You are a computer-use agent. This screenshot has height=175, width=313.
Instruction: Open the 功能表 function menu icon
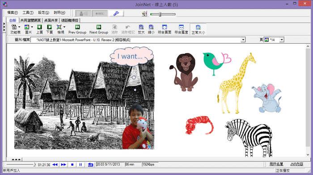point(14,27)
